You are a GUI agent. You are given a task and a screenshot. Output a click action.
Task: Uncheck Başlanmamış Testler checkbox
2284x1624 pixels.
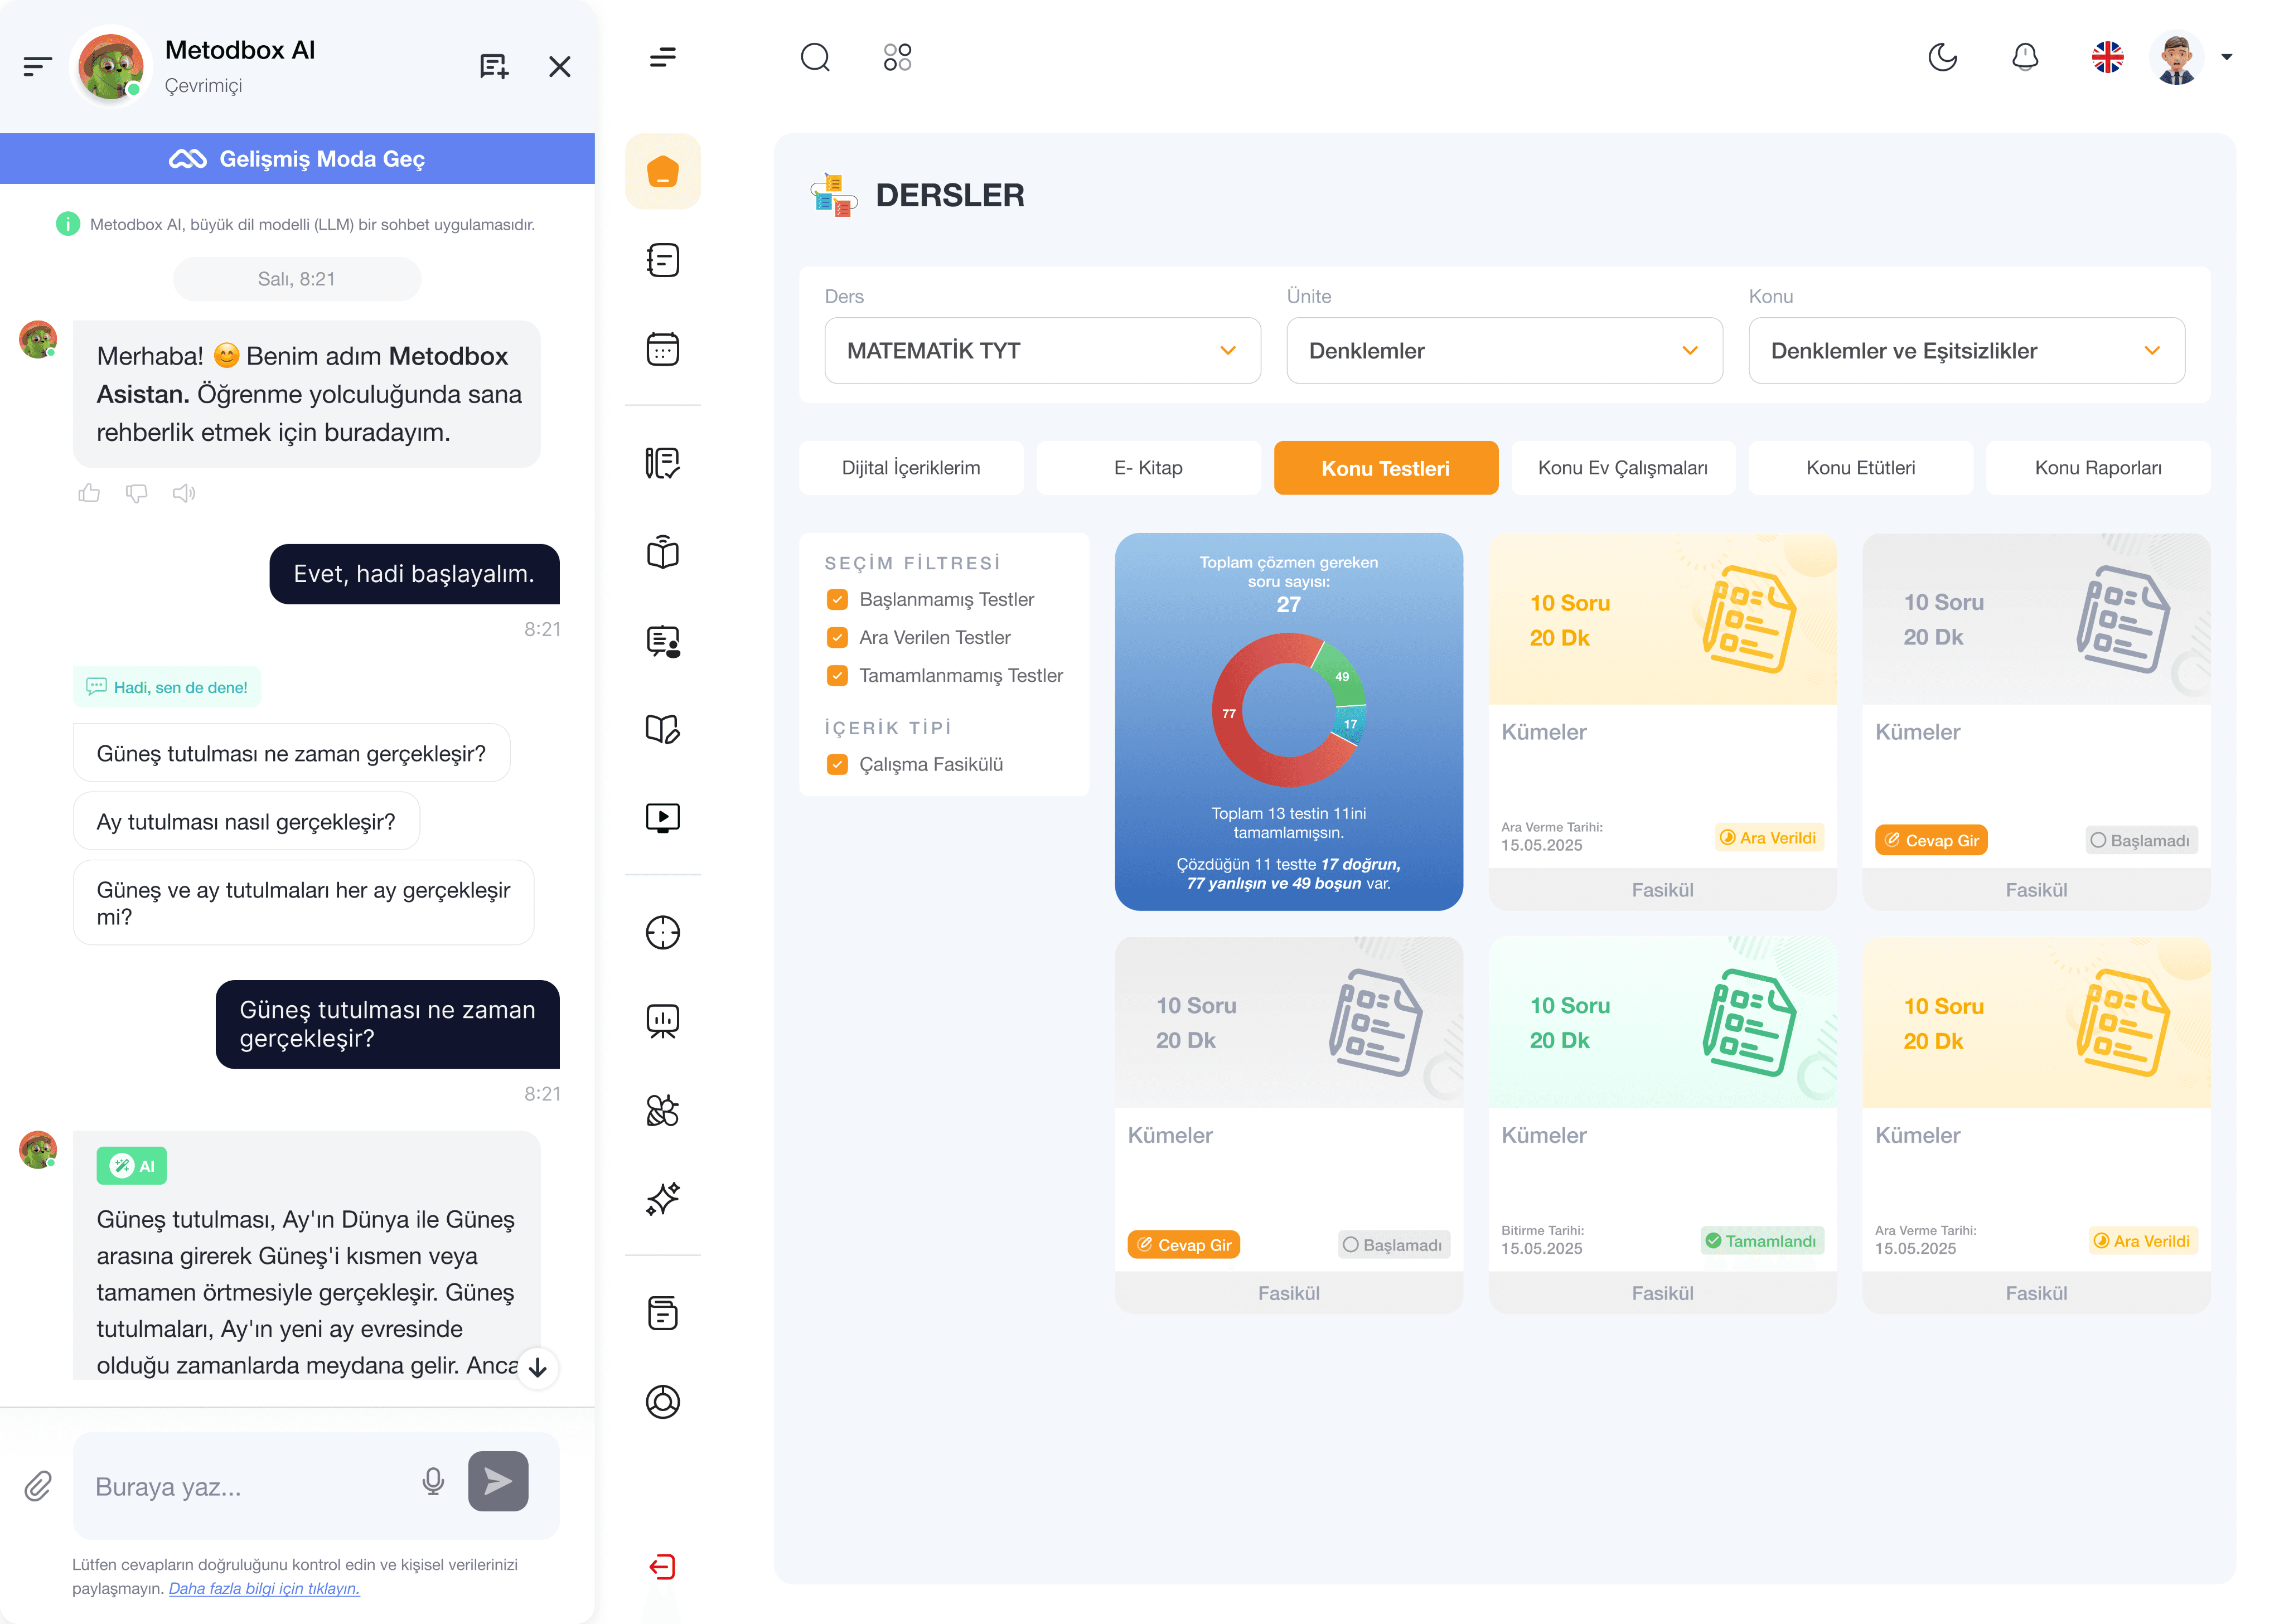[x=837, y=599]
